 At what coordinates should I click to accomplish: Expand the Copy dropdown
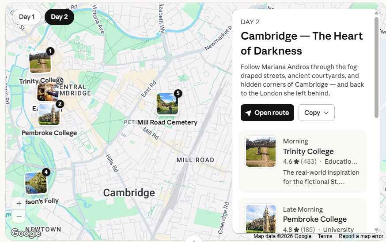(x=317, y=113)
